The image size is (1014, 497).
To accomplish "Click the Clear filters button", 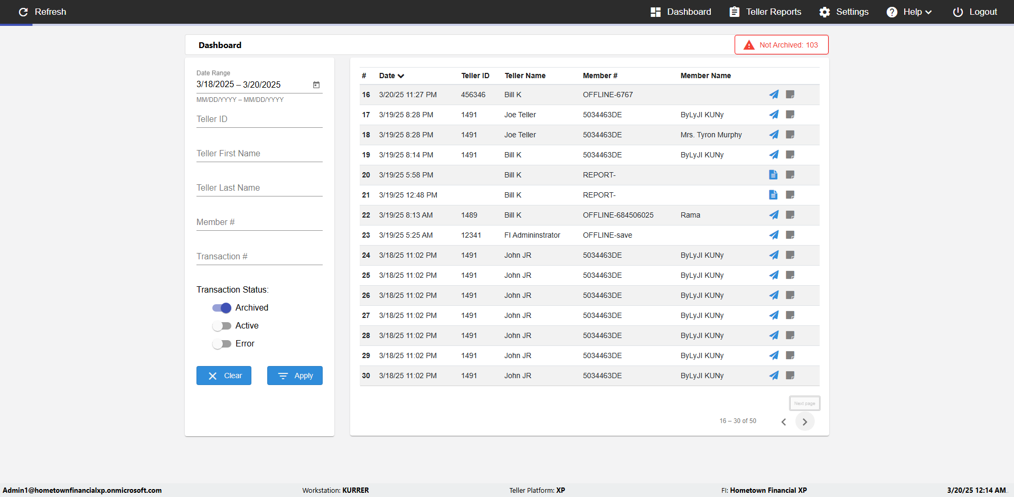I will point(224,376).
